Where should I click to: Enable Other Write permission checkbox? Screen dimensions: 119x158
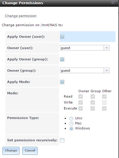(104, 102)
